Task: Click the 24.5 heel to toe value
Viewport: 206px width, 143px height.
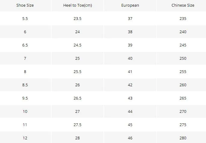Action: tap(78, 45)
